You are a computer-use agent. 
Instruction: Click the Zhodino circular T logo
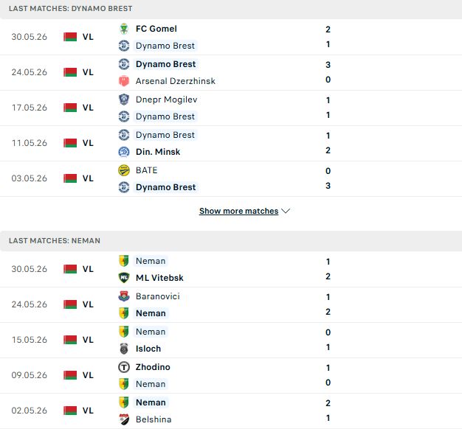pyautogui.click(x=124, y=367)
